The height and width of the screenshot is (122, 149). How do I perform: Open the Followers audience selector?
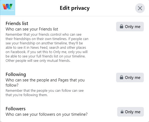(131, 112)
